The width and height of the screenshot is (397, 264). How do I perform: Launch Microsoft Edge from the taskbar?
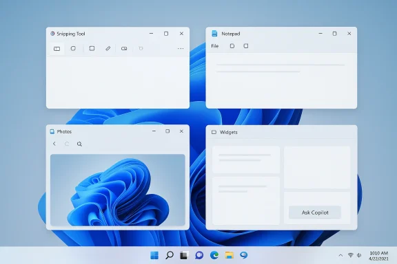214,255
